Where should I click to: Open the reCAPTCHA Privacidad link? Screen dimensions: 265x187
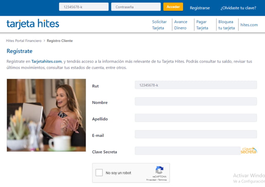(151, 180)
